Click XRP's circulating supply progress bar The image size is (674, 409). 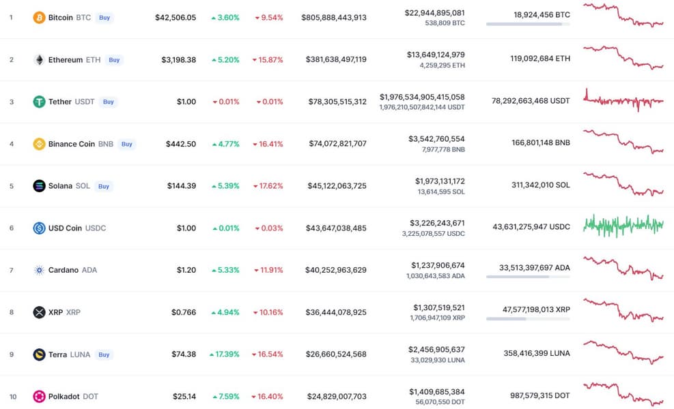pos(527,318)
